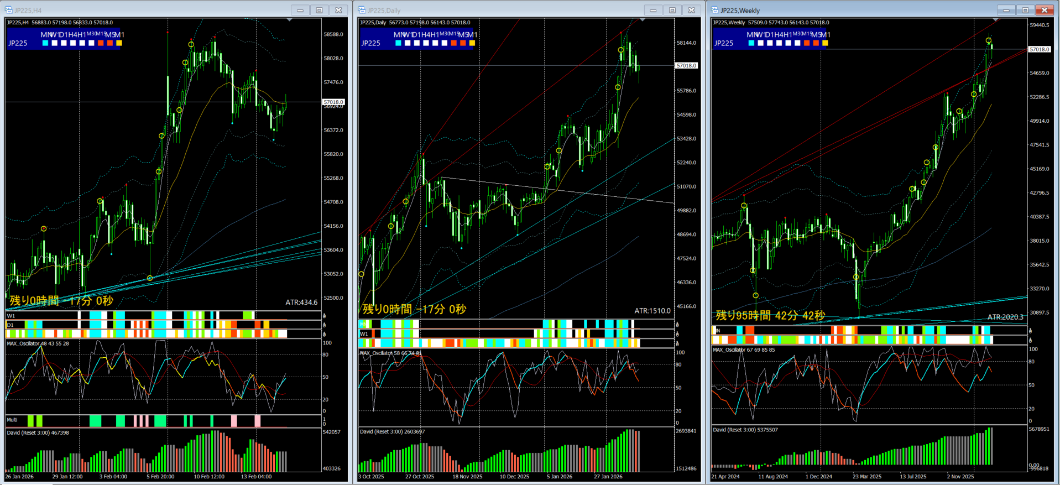Click the MN timeframe label in H4 chart

click(x=45, y=35)
